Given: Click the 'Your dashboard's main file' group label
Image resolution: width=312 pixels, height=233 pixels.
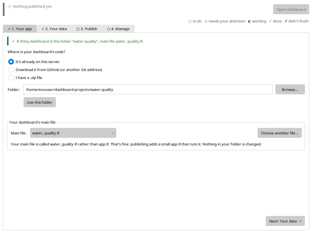Looking at the screenshot, I should (32, 122).
